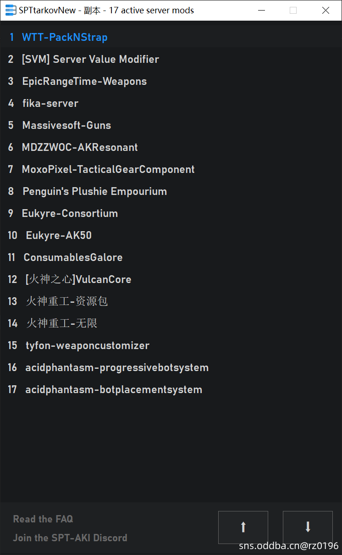Choose EpicRangeTime-Weapons in the list
Viewport: 342px width, 555px height.
[171, 81]
